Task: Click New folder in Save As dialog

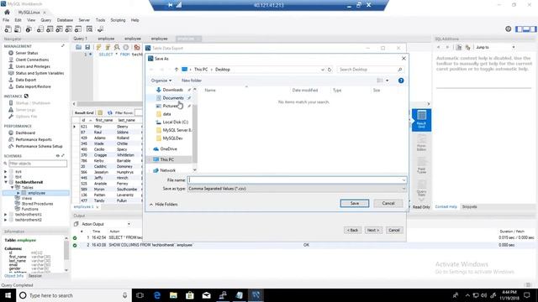Action: point(192,81)
